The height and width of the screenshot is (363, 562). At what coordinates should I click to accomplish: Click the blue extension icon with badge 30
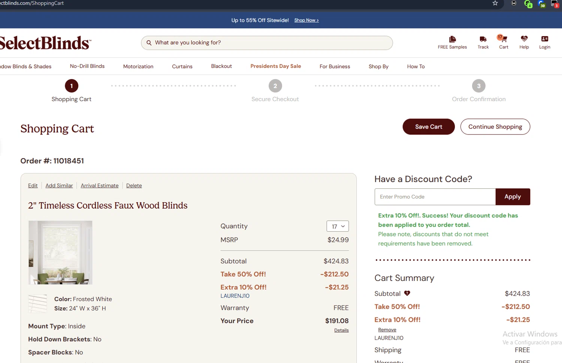pos(541,4)
